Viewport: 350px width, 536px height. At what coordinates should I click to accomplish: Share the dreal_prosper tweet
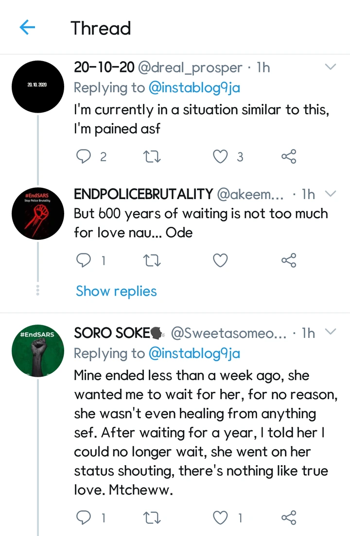[x=289, y=156]
